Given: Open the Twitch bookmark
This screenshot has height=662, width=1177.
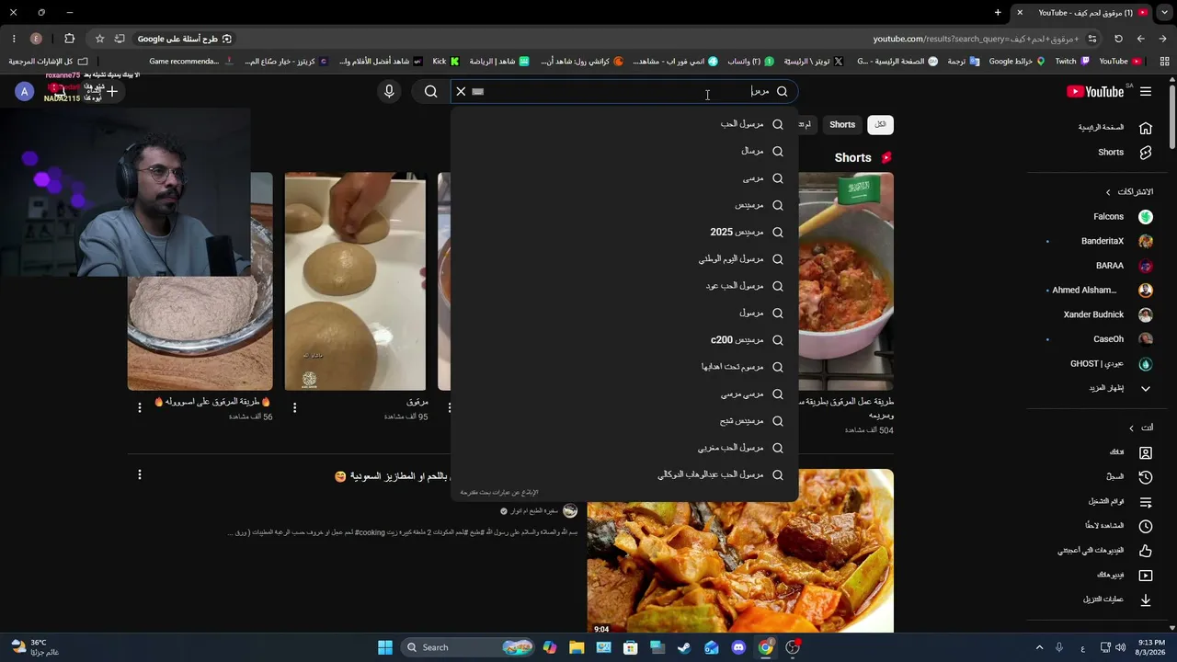Looking at the screenshot, I should tap(1072, 62).
